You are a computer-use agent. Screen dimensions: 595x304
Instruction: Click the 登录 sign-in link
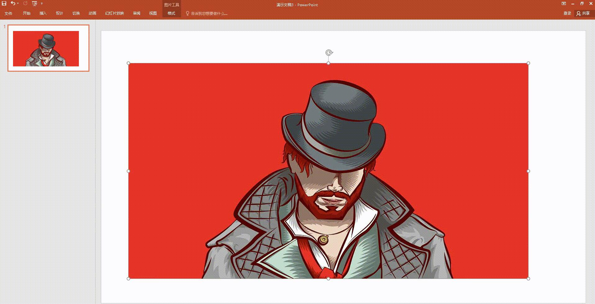pyautogui.click(x=567, y=13)
